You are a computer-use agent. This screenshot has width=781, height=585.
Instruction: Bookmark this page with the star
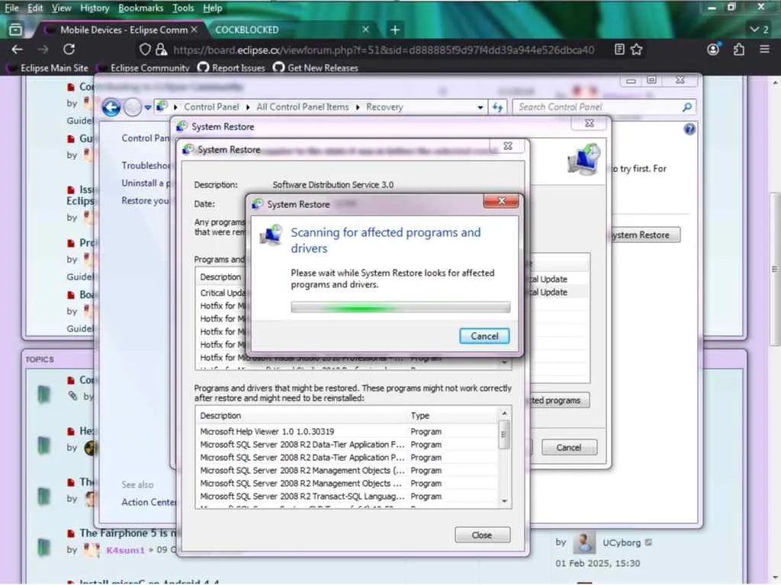pyautogui.click(x=637, y=50)
